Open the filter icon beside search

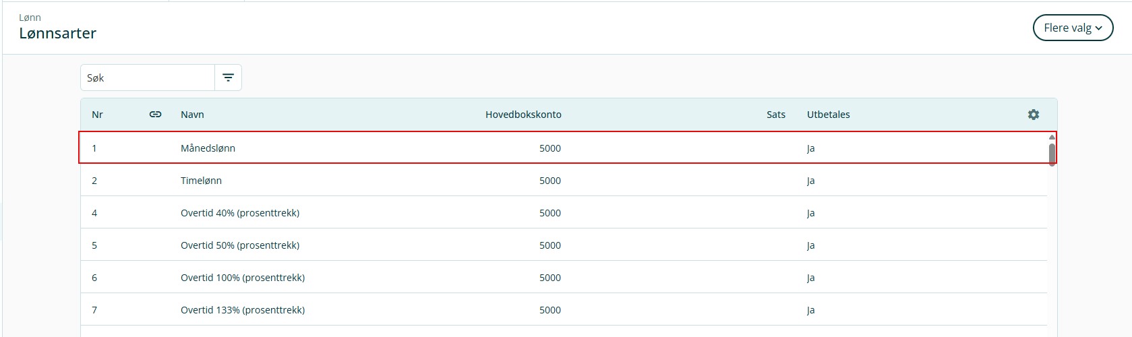[229, 78]
